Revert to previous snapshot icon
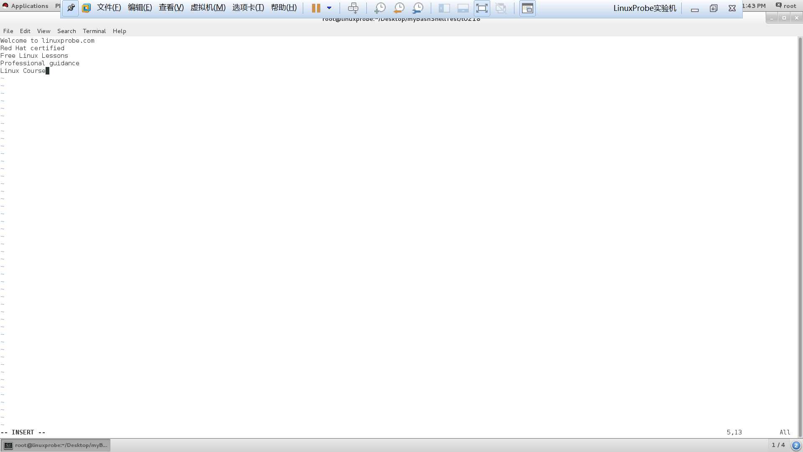This screenshot has height=452, width=803. (x=399, y=8)
